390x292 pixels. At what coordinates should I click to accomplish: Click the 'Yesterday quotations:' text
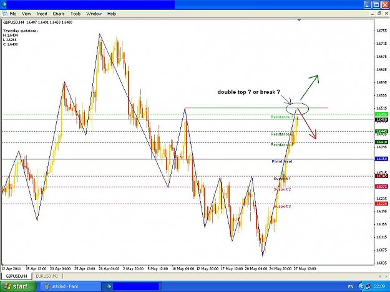(x=21, y=31)
